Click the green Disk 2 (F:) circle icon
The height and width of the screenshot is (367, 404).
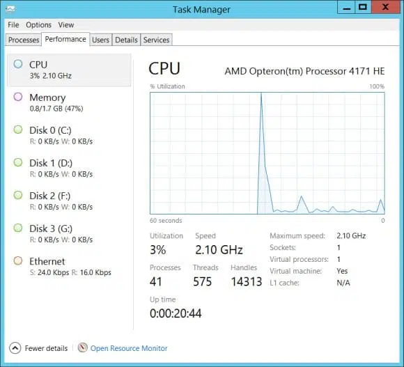(18, 195)
